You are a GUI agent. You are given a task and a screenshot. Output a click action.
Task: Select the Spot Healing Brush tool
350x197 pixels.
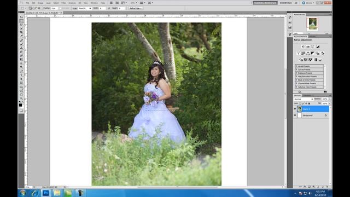tap(21, 40)
